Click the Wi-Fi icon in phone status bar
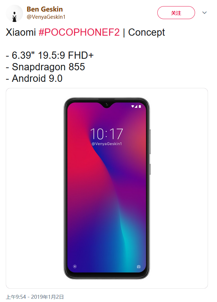The width and height of the screenshot is (217, 302). [132, 106]
